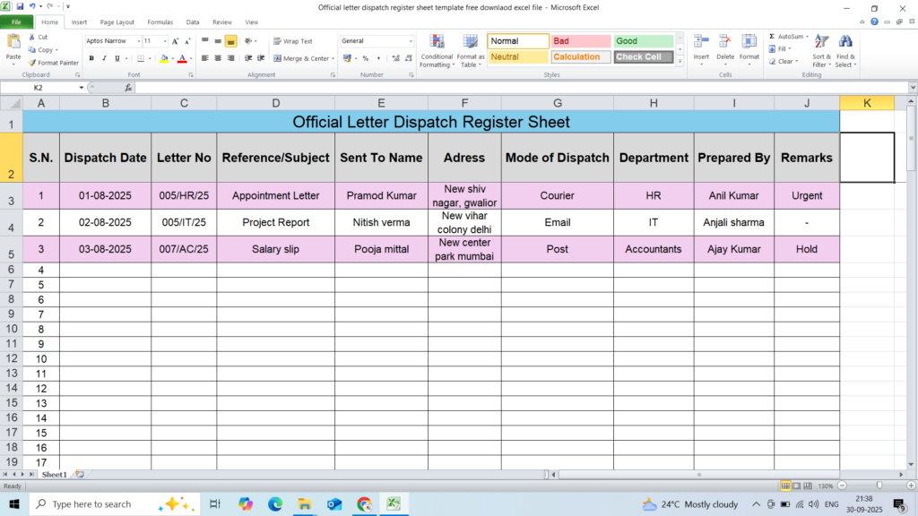Open the Aptos Narrow font dropdown
Screen dimensions: 918x516
(x=138, y=41)
